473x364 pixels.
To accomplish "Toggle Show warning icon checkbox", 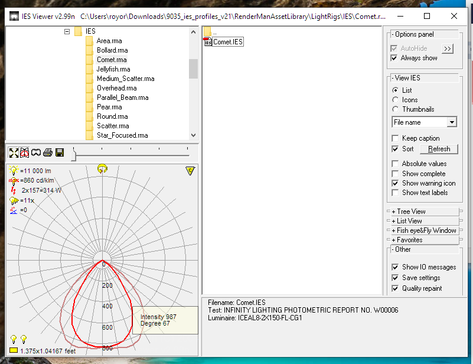I will [x=395, y=183].
